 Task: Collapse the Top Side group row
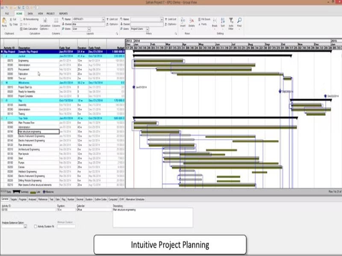coord(2,118)
